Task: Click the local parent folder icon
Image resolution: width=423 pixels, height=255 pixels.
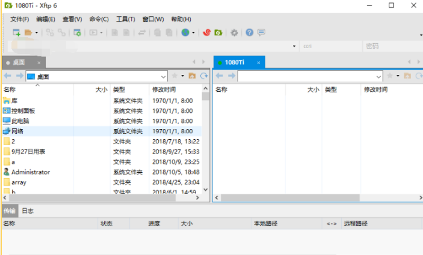Action: [192, 76]
